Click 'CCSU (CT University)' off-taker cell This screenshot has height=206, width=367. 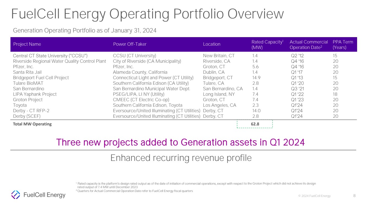click(x=135, y=56)
